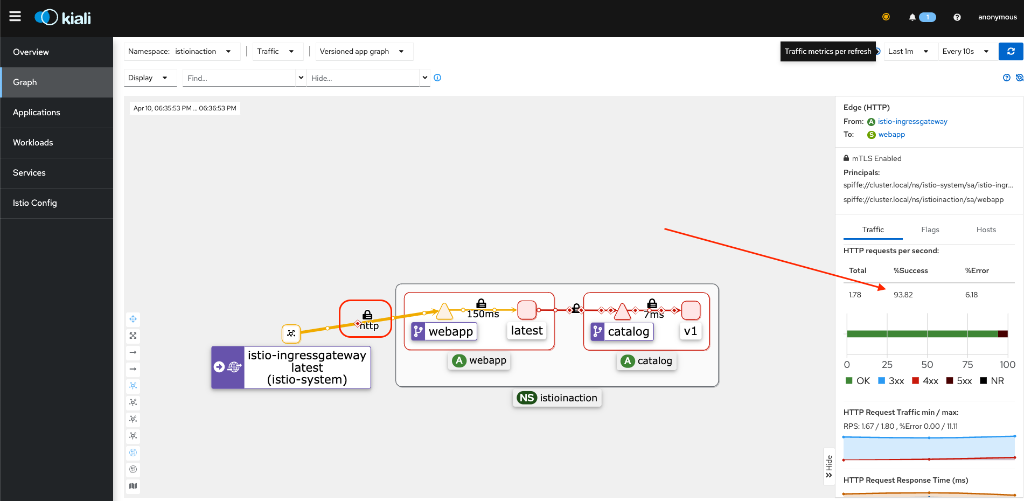Focus the Find input field
1024x501 pixels.
tap(240, 78)
